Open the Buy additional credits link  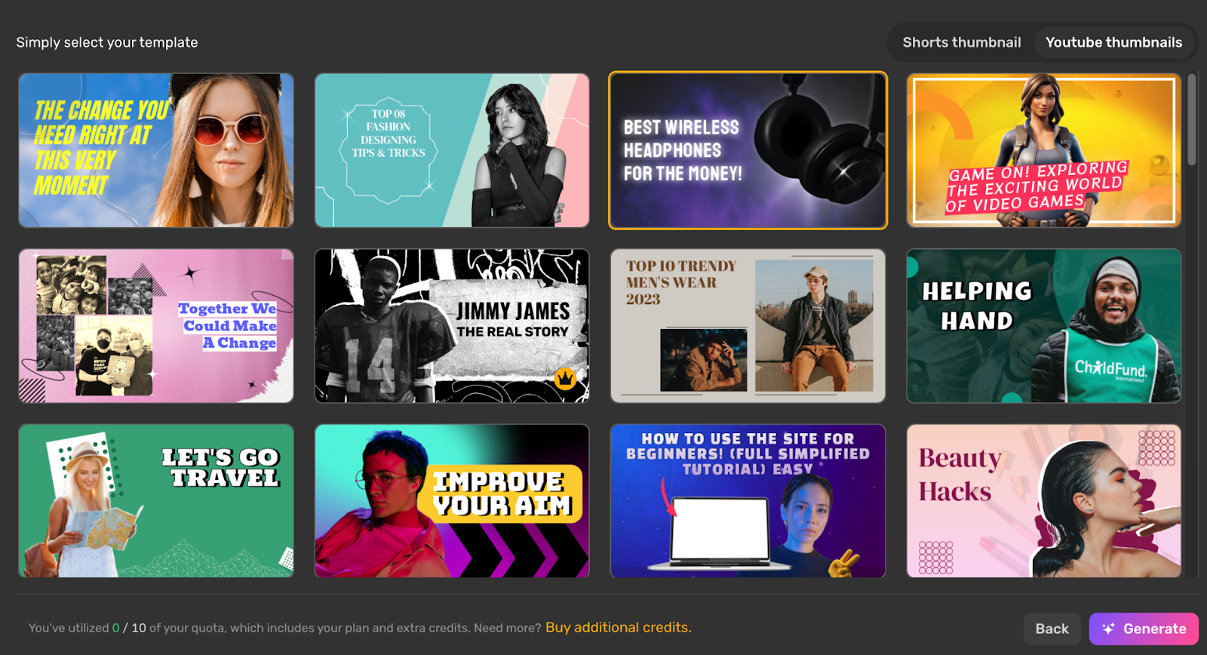(x=618, y=627)
